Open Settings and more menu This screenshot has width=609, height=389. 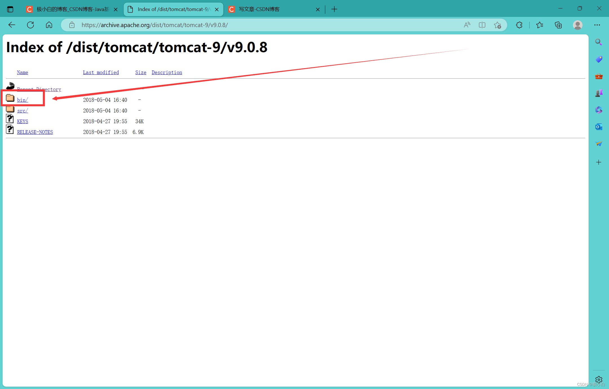pyautogui.click(x=597, y=25)
